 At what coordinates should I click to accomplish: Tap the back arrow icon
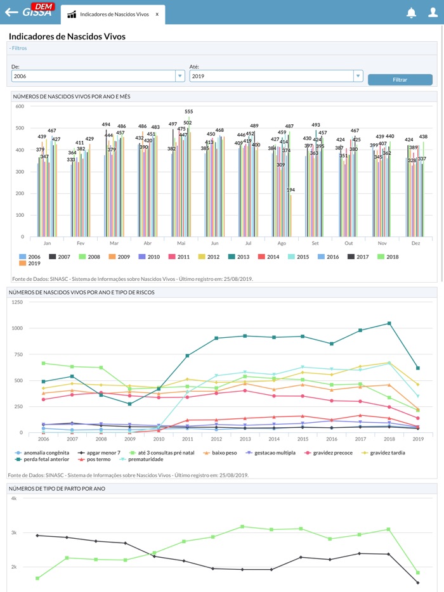(x=11, y=12)
